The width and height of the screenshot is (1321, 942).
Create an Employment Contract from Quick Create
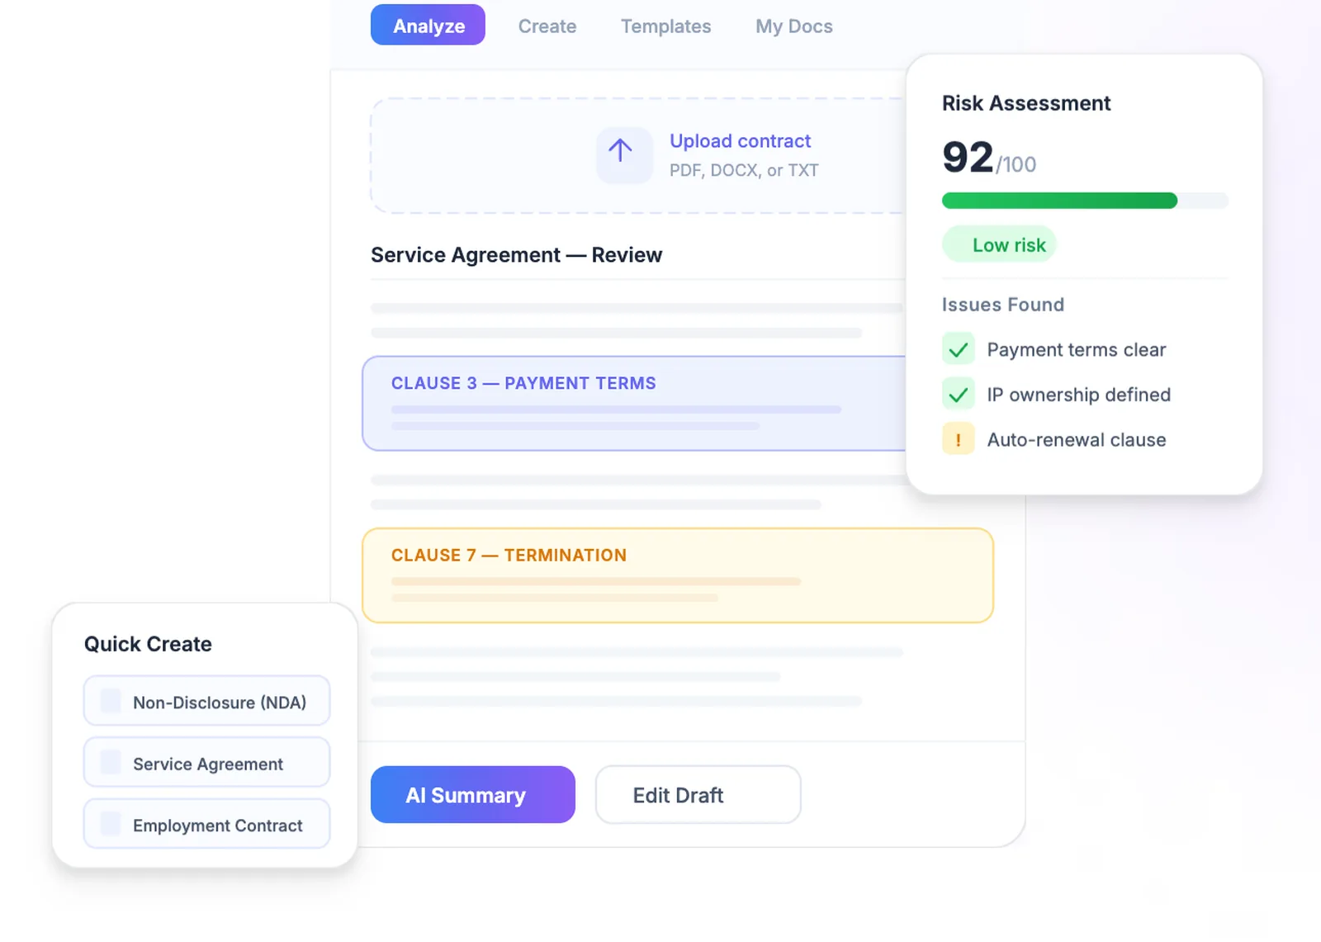[x=206, y=824]
